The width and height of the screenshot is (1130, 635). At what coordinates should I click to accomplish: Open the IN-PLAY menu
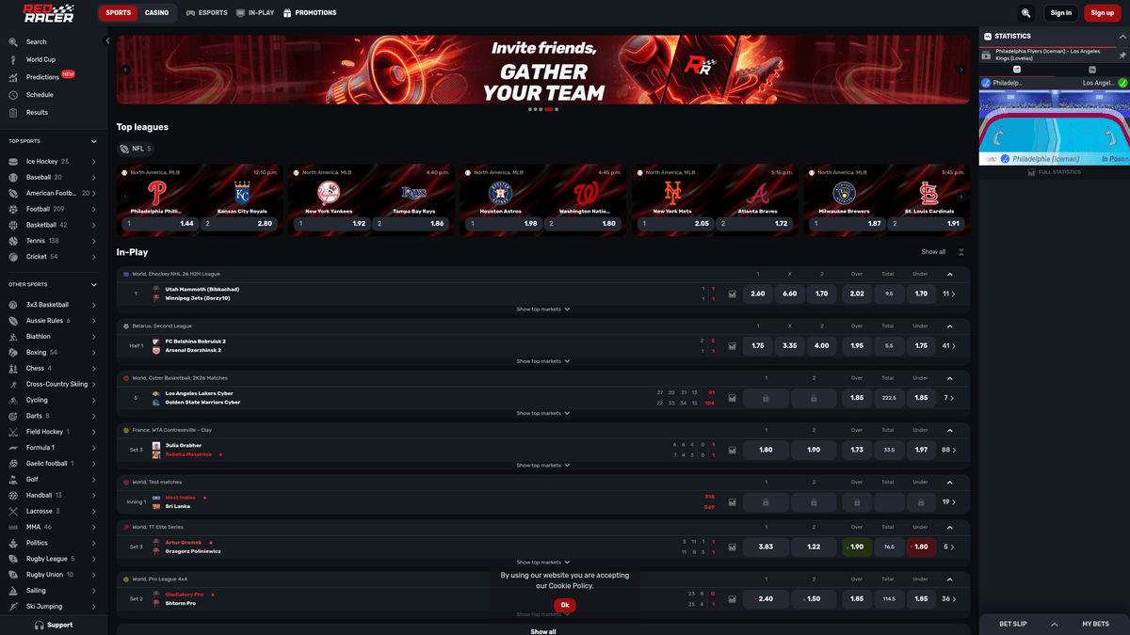click(255, 13)
